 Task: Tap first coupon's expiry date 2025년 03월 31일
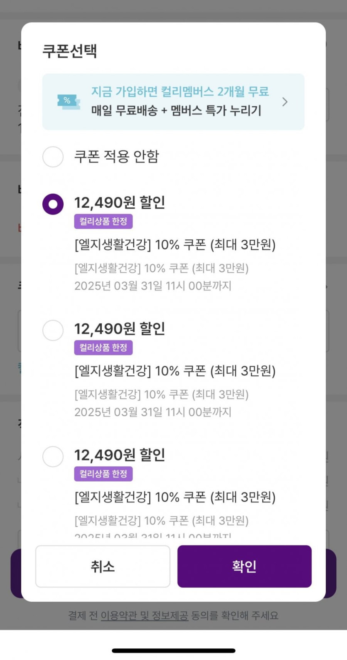[153, 286]
